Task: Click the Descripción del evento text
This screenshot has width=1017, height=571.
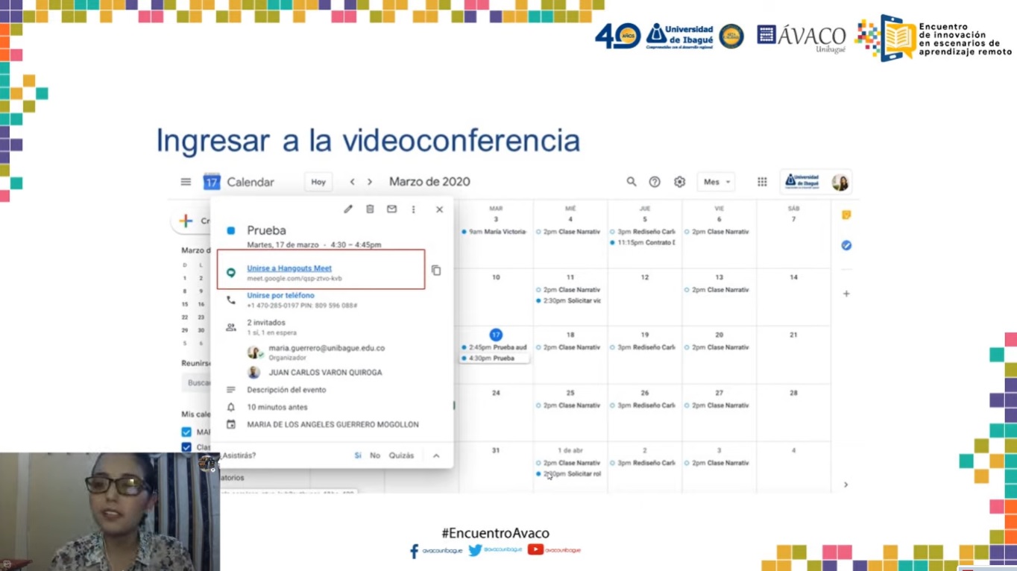Action: tap(286, 390)
